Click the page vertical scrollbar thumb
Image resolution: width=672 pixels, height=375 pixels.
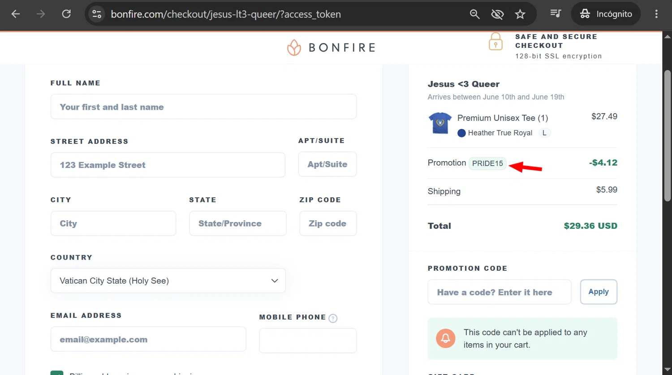668,136
